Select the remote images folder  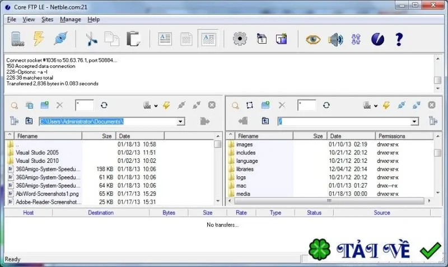tap(244, 144)
